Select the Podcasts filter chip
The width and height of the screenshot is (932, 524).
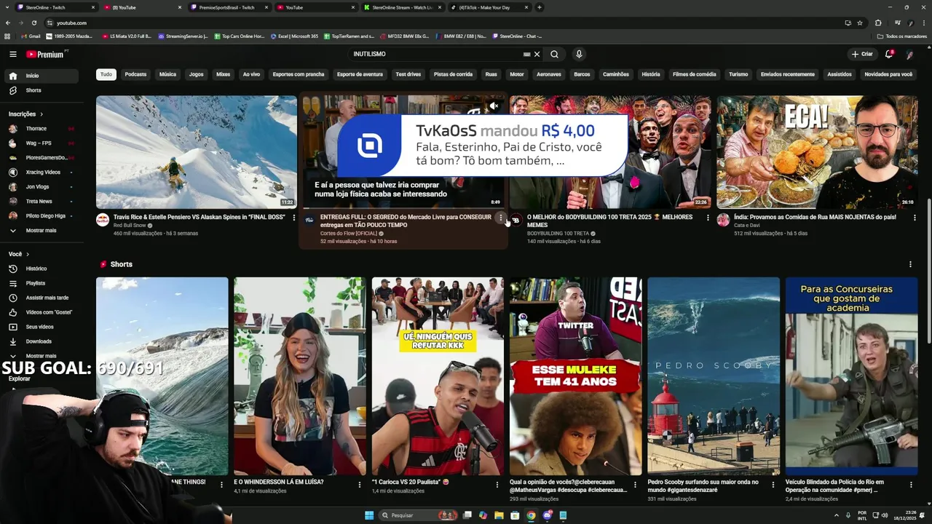click(135, 74)
